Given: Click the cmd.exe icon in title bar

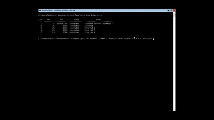Looking at the screenshot, I should click(40, 10).
